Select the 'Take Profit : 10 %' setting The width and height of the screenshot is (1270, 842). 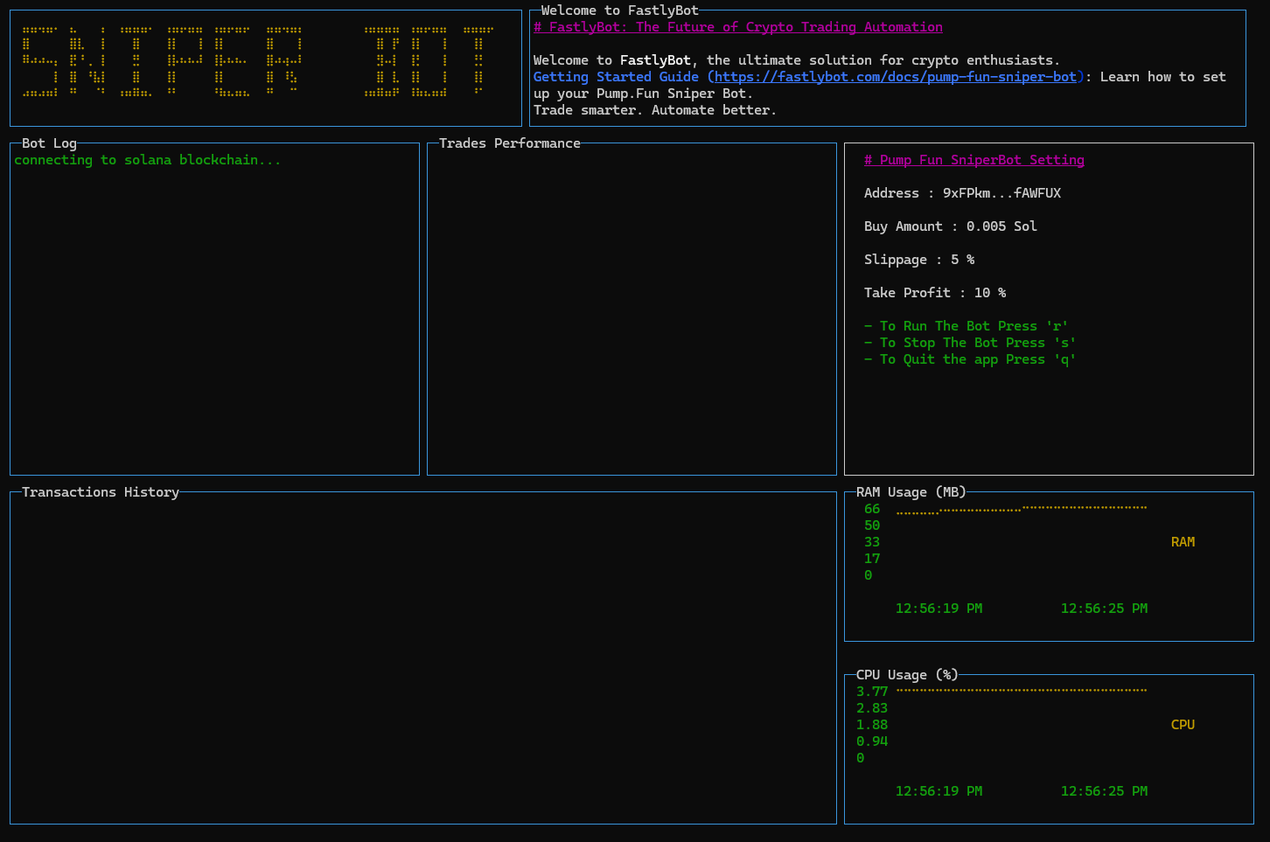[935, 293]
